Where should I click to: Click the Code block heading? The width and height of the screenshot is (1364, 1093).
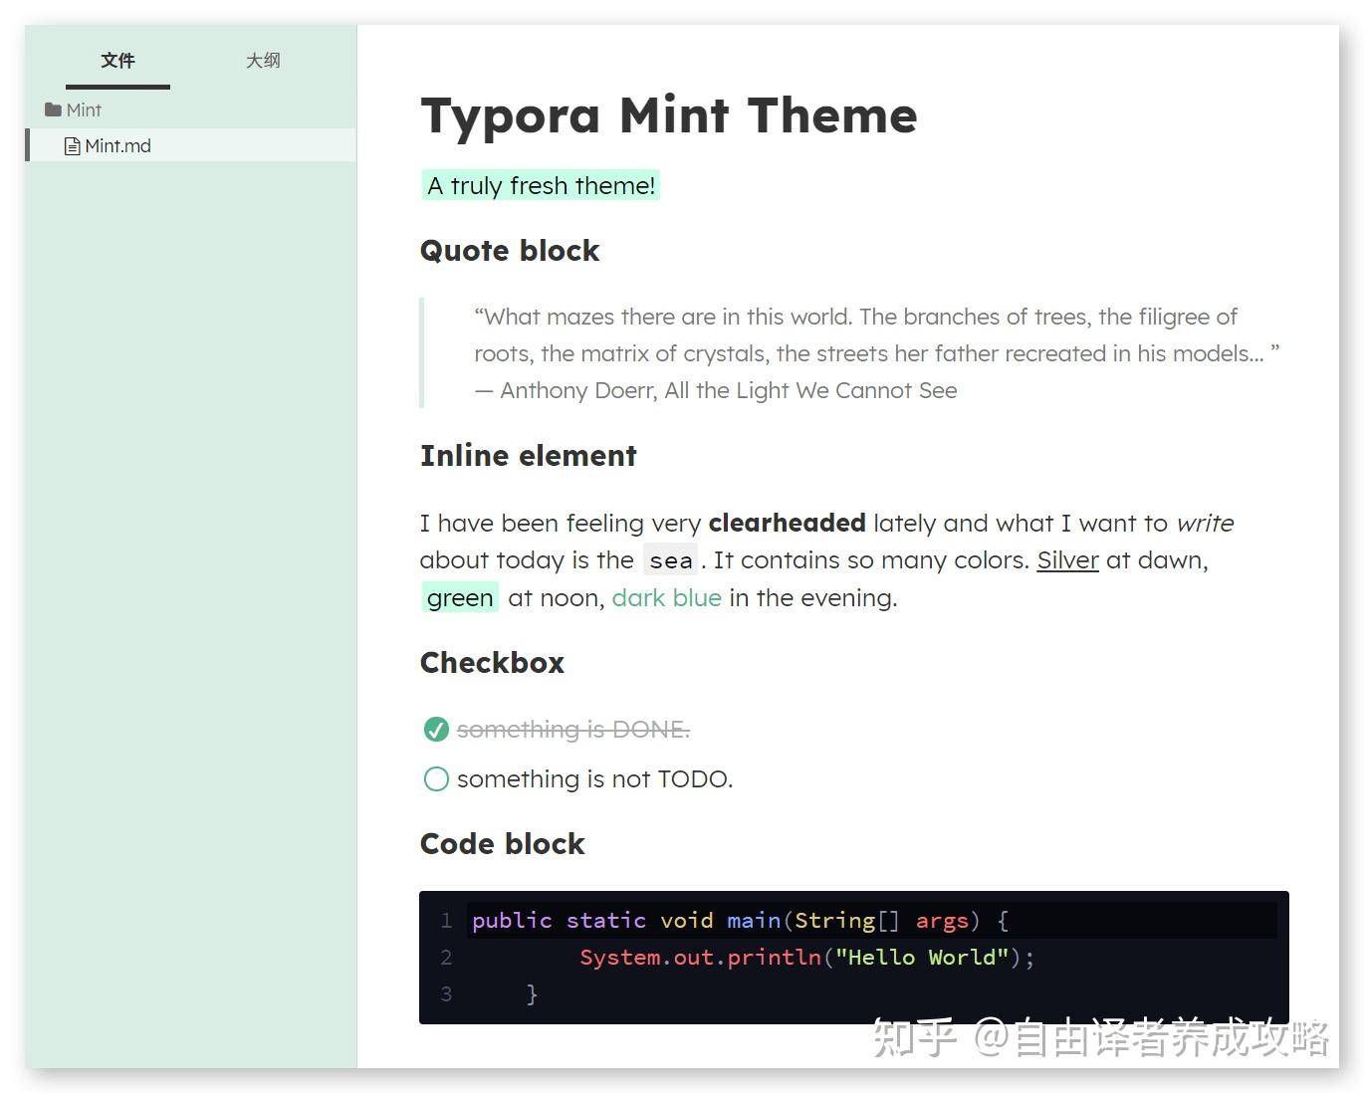(x=502, y=843)
